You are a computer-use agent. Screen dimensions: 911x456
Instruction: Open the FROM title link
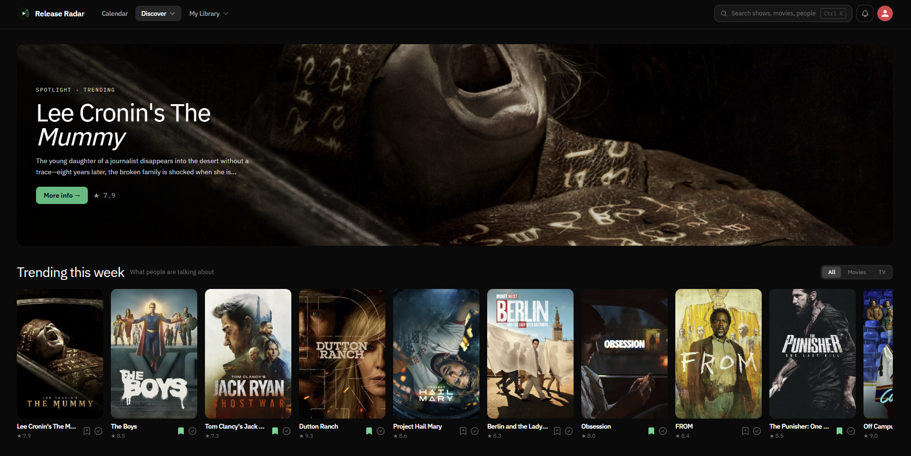(684, 426)
